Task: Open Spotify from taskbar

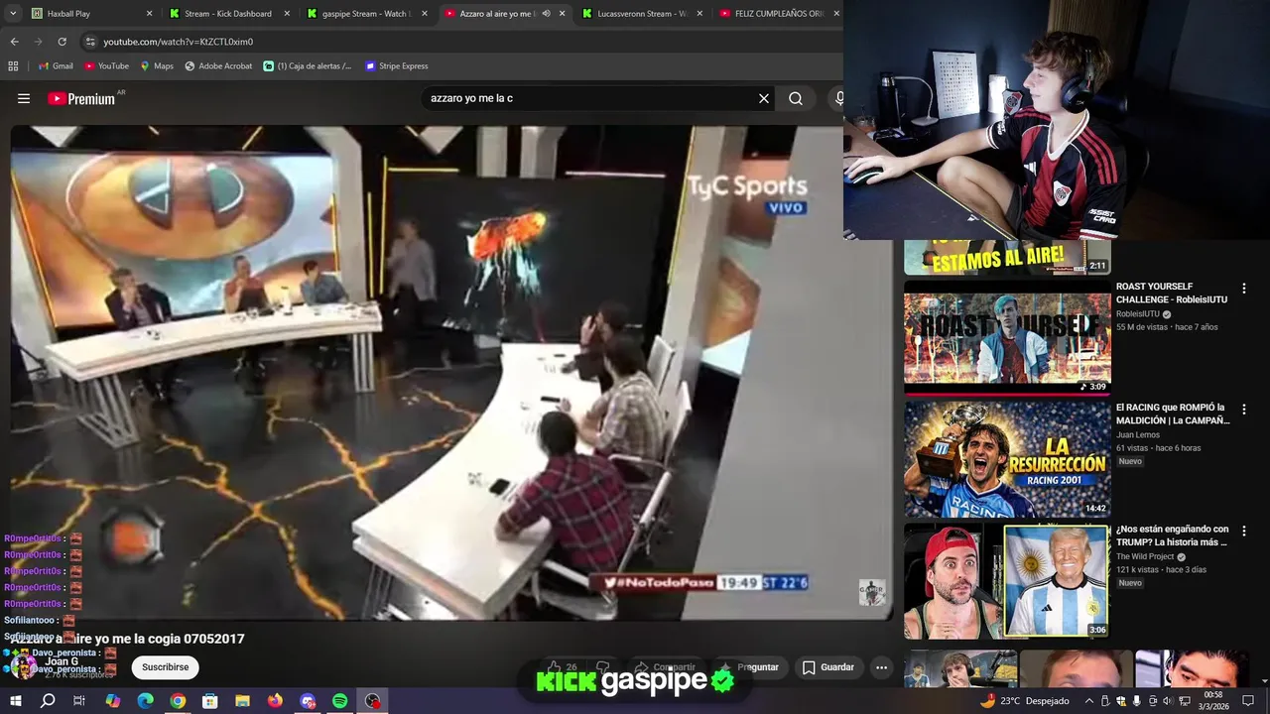Action: pos(339,701)
